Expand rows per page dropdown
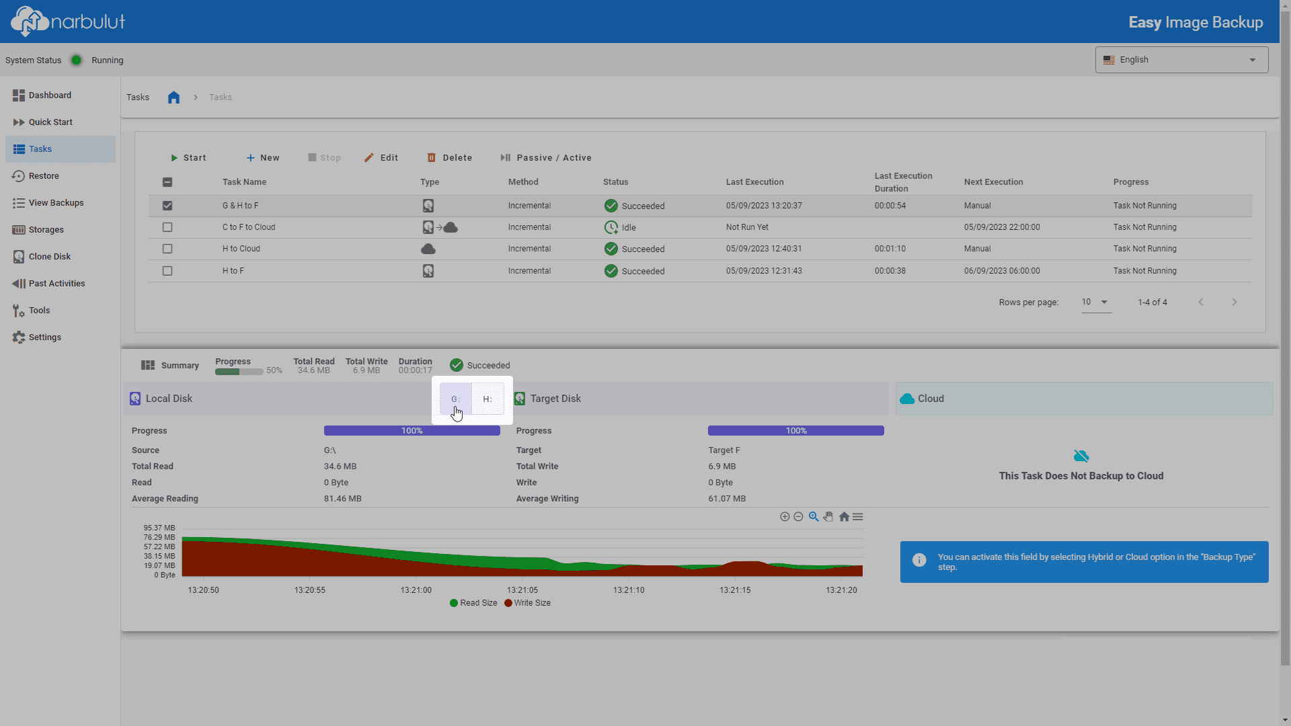 pyautogui.click(x=1096, y=302)
